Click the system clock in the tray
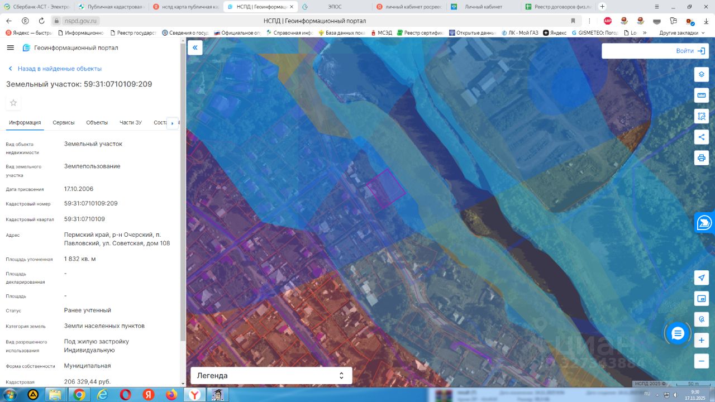Screen dimensions: 715x402 695,395
